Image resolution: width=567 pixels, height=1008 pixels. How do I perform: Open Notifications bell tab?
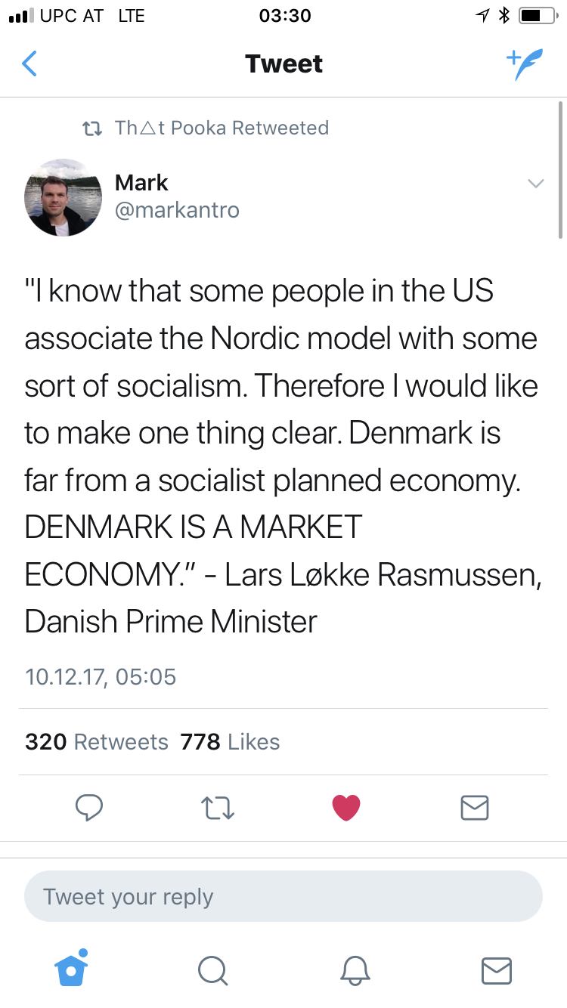354,970
